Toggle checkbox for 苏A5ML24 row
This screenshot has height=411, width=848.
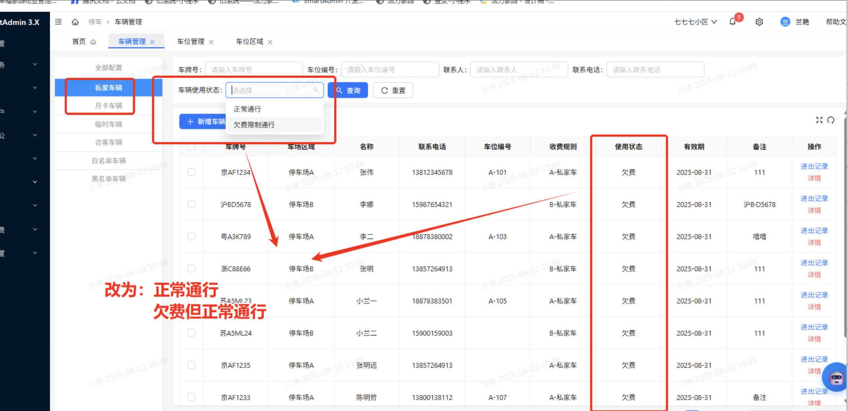pos(191,333)
